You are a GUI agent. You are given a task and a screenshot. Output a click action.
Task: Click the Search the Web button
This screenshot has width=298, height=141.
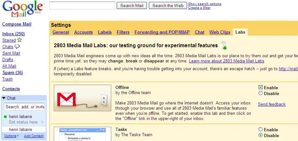click(168, 5)
